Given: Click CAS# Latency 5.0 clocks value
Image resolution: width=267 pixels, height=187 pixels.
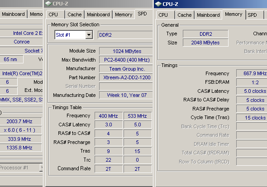Looking at the screenshot, I should (252, 91).
